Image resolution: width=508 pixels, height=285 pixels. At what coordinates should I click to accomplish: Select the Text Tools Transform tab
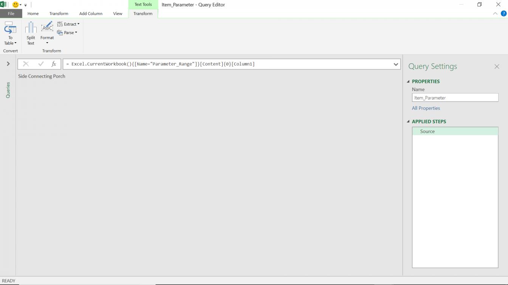[x=143, y=14]
